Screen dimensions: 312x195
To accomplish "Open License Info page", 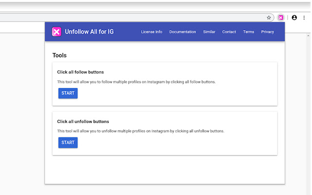I will click(152, 32).
